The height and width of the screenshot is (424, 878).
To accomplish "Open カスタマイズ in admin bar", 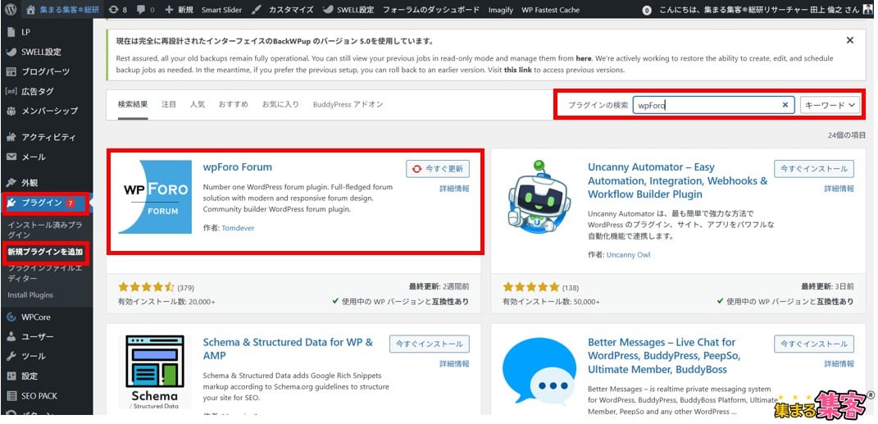I will pos(282,10).
